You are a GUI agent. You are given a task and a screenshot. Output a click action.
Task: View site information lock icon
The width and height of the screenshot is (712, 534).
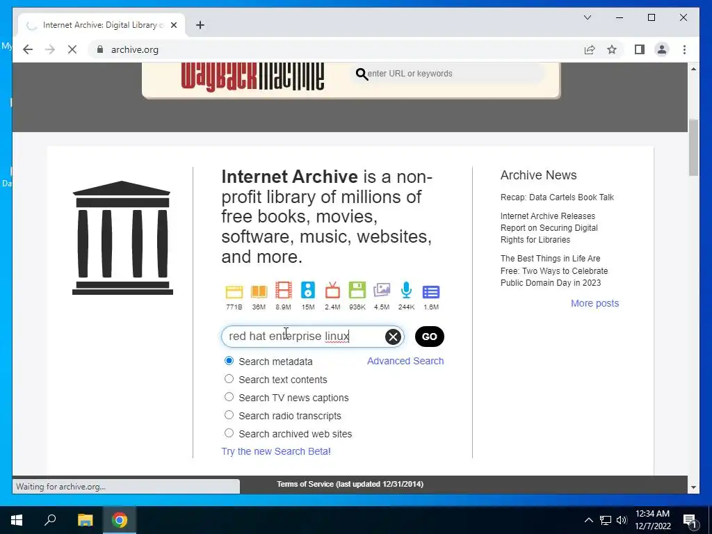(x=100, y=49)
